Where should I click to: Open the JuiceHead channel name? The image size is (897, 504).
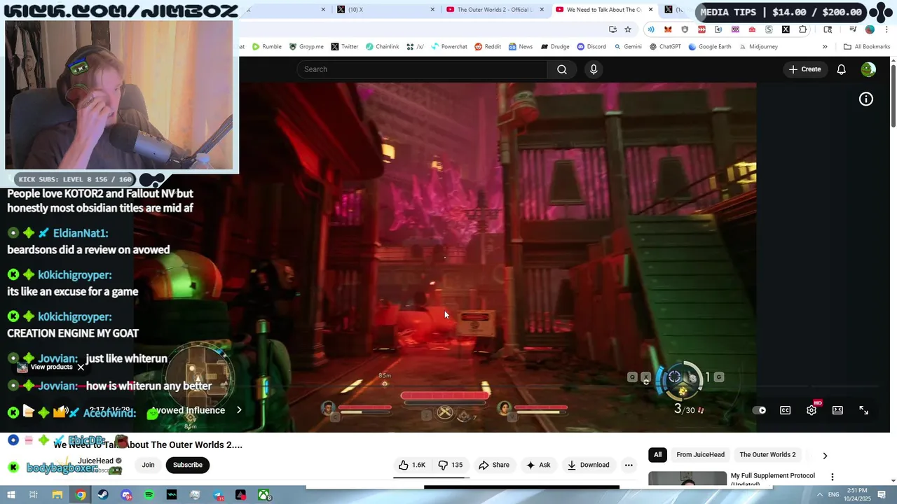(x=95, y=461)
